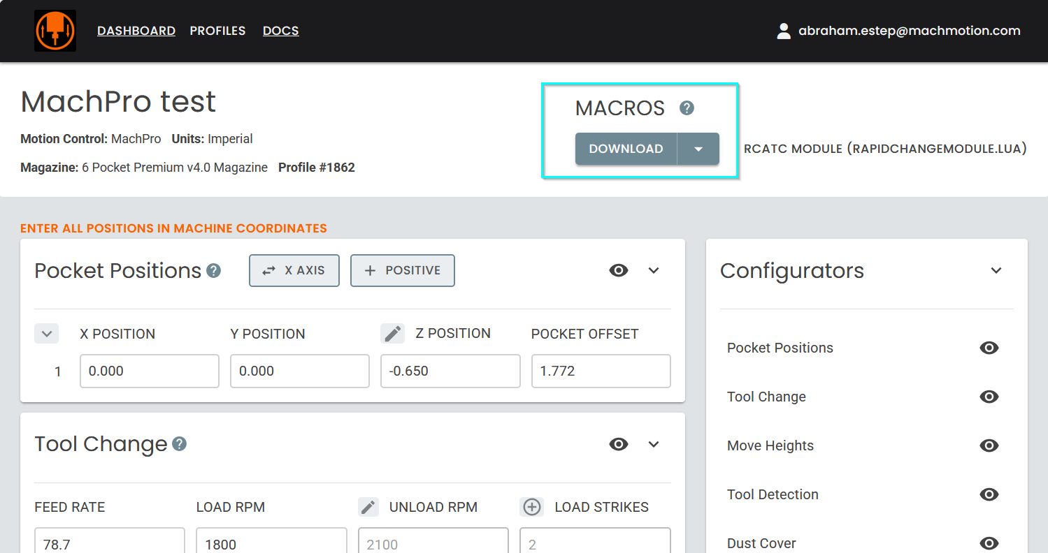
Task: Click the Load RPM field showing 1800
Action: pyautogui.click(x=271, y=540)
